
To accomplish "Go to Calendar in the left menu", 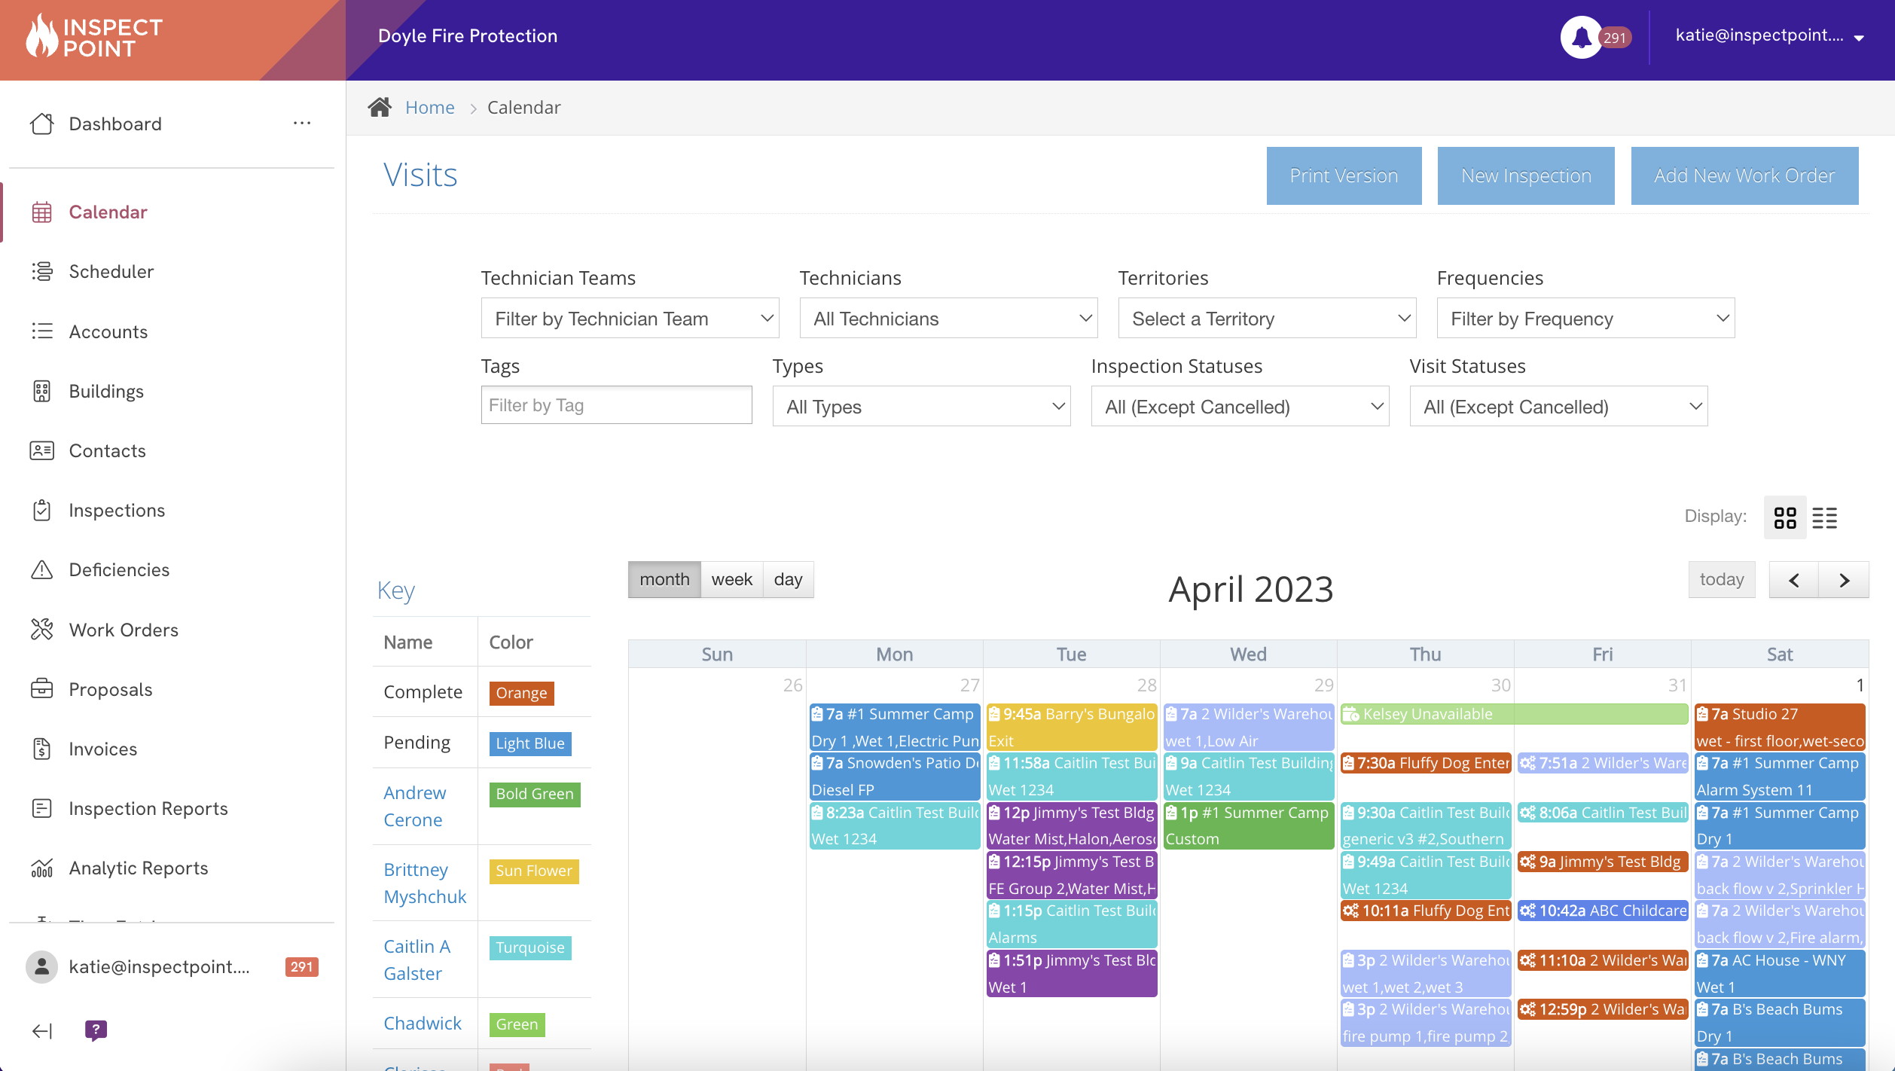I will tap(108, 212).
